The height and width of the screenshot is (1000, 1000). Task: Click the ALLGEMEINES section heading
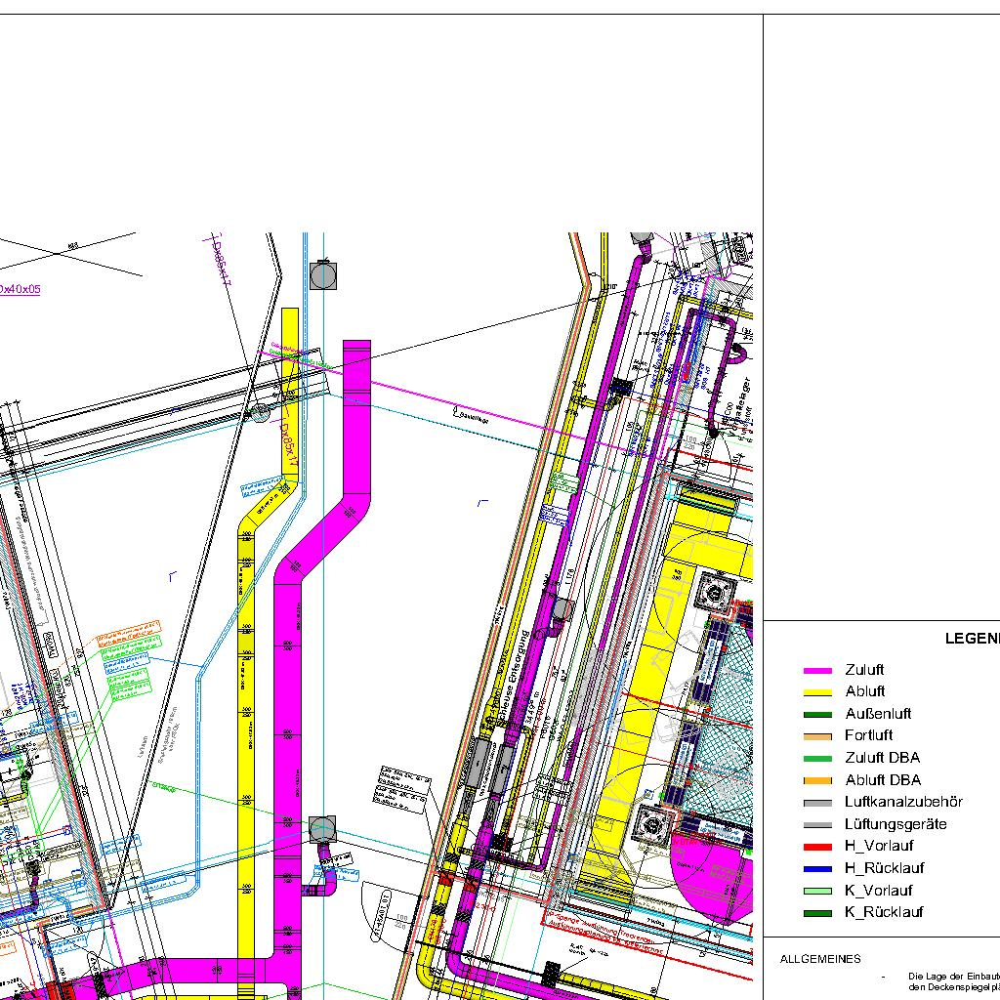[x=820, y=959]
